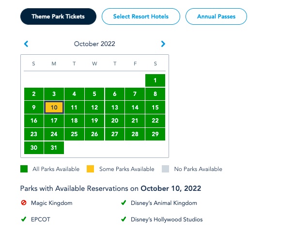Advance to next month with right arrow
Viewport: 295px width, 234px height.
click(163, 44)
